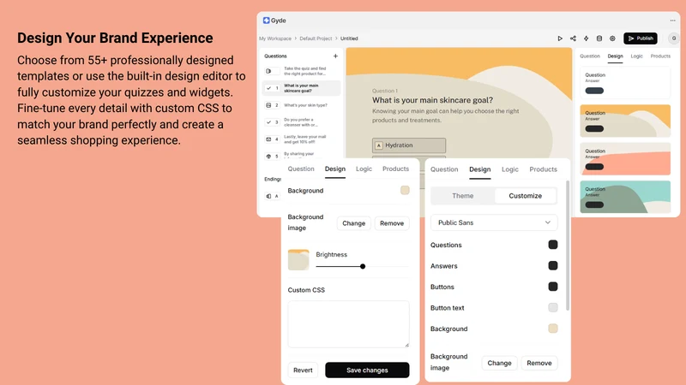The height and width of the screenshot is (385, 686).
Task: Open Background color swatch in Customize panel
Action: (553, 329)
